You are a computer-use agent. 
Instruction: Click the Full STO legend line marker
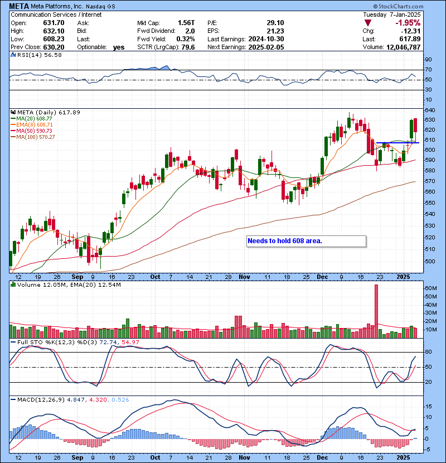[x=13, y=343]
